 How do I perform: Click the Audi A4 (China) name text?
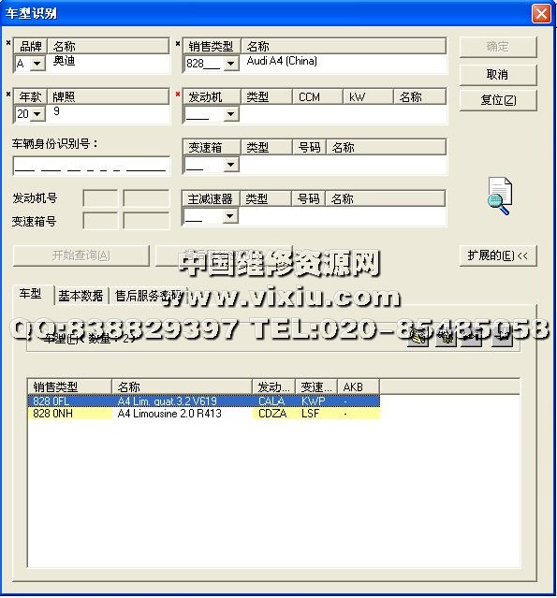point(282,61)
